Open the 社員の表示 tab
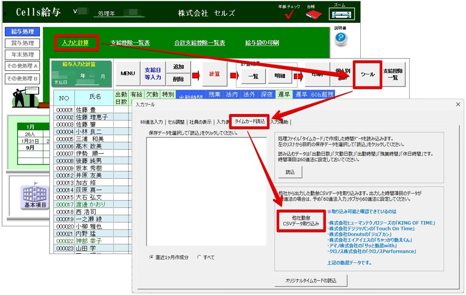The height and width of the screenshot is (295, 466). pyautogui.click(x=201, y=122)
